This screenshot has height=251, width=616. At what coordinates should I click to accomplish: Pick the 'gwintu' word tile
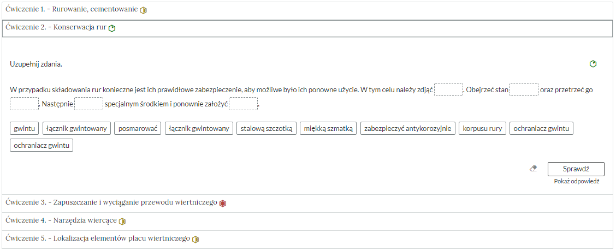pos(24,129)
